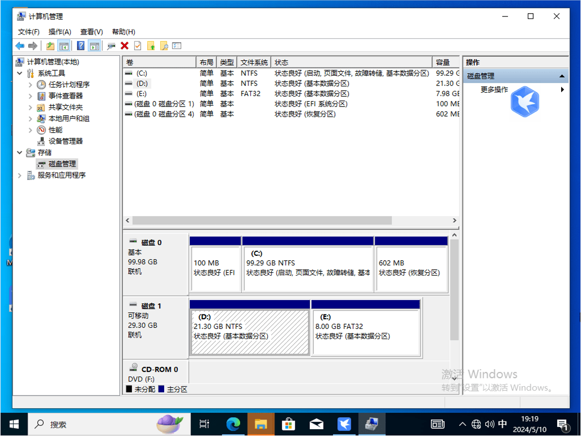Click the blue Back arrow in toolbar
581x436 pixels.
coord(20,46)
